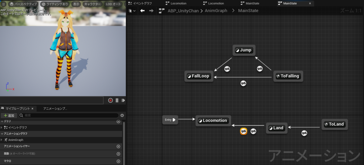The height and width of the screenshot is (165, 364).
Task: Select the Land state node
Action: [277, 128]
